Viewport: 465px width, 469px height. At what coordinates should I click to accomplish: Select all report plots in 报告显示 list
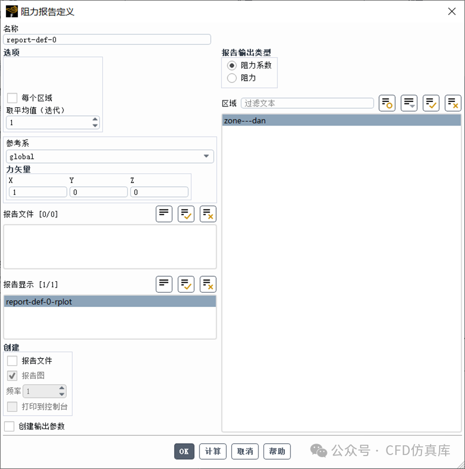coord(185,284)
